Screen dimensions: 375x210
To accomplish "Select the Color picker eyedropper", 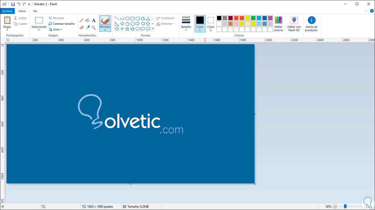I will pyautogui.click(x=88, y=27).
